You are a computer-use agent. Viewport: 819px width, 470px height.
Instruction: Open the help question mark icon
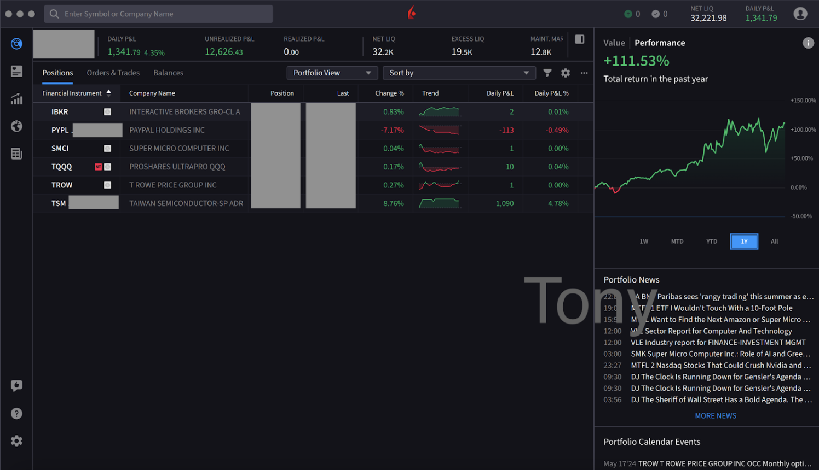point(16,414)
